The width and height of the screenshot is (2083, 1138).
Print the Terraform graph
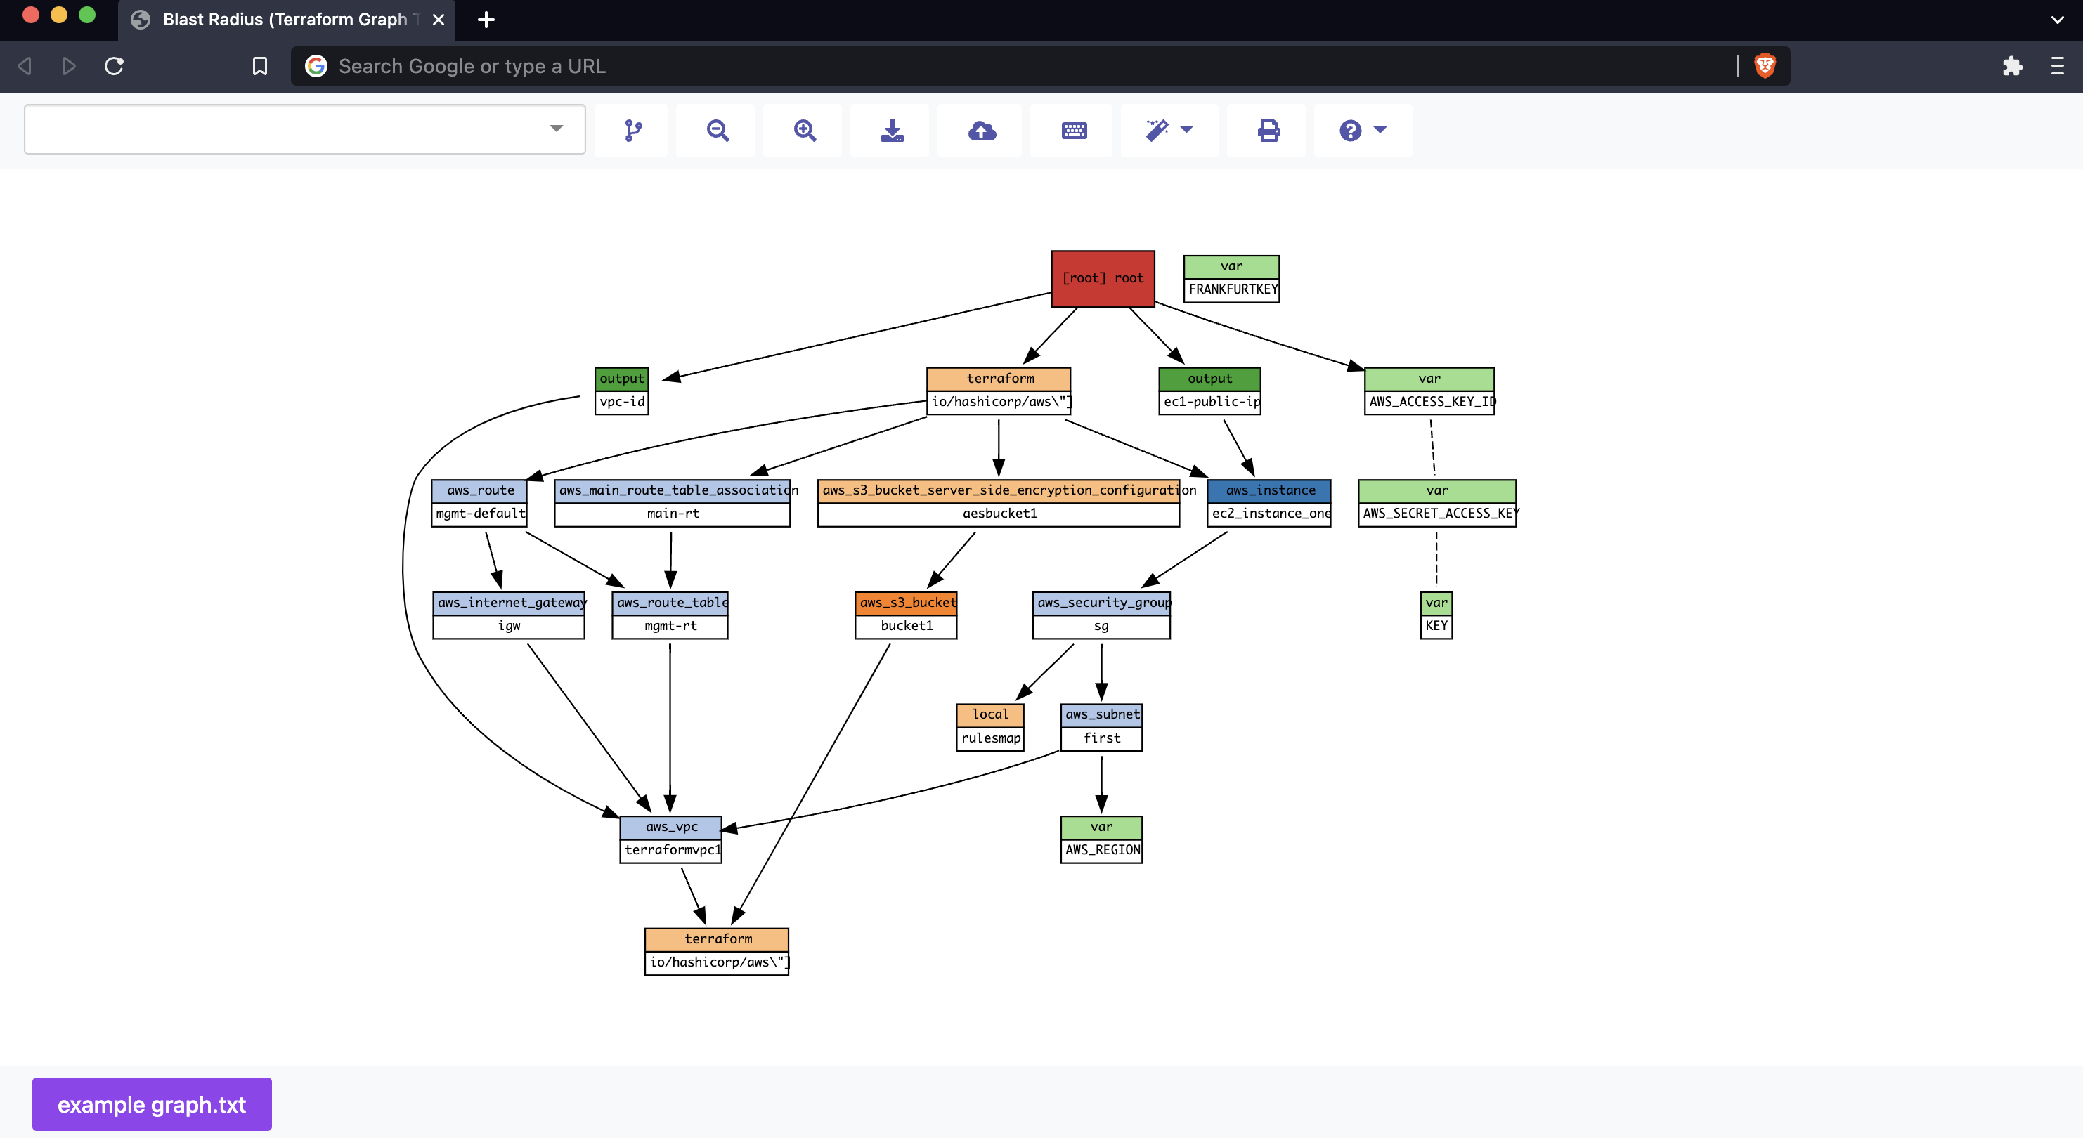tap(1268, 130)
